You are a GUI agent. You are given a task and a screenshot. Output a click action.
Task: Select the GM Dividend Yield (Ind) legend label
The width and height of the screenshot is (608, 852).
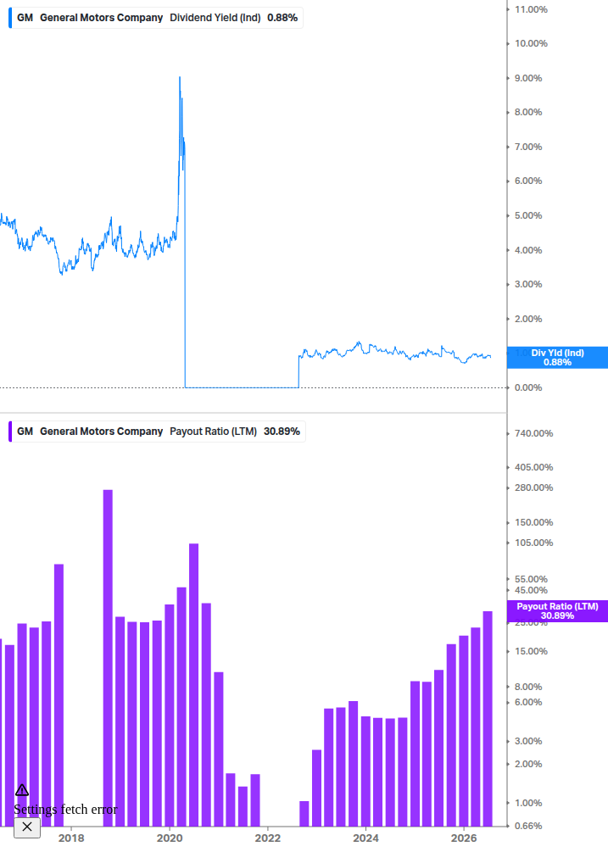[158, 18]
